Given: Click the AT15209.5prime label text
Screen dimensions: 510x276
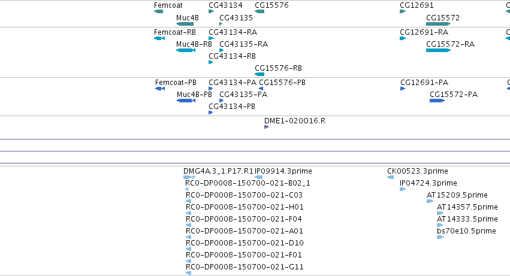Looking at the screenshot, I should (457, 195).
